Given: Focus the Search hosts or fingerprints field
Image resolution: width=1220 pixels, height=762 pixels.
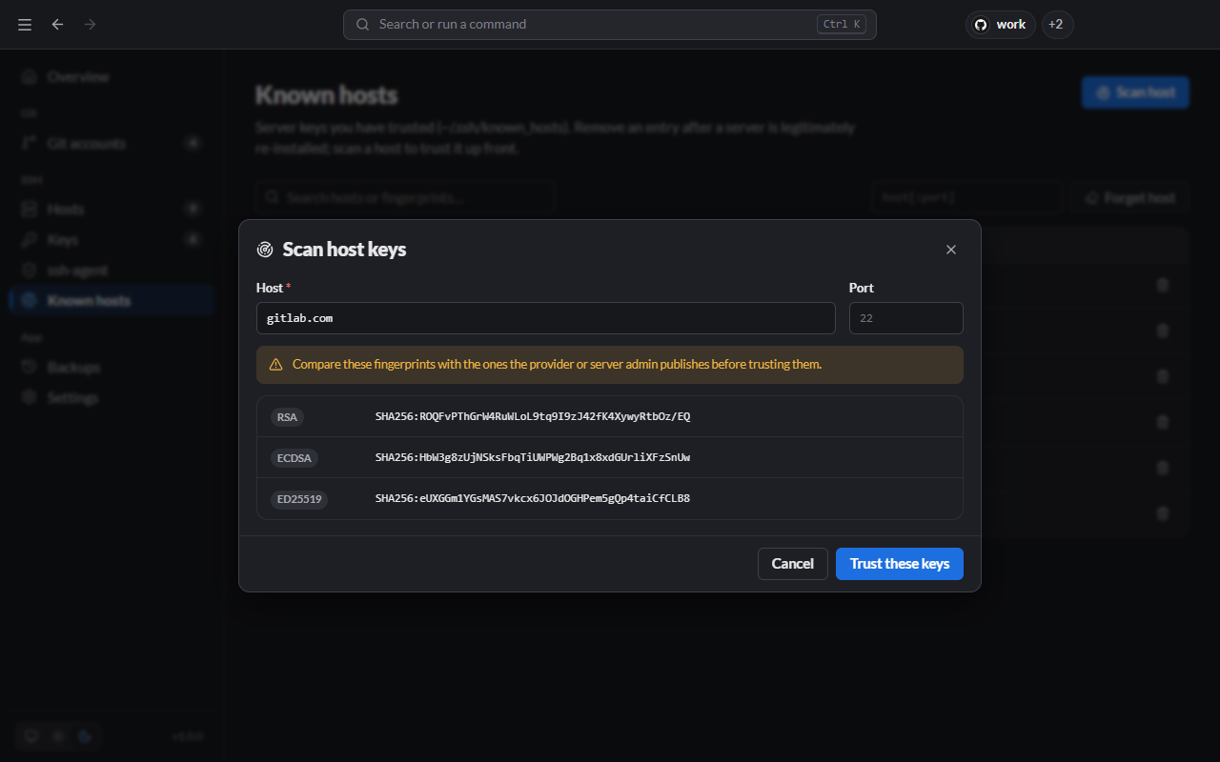Looking at the screenshot, I should (404, 198).
